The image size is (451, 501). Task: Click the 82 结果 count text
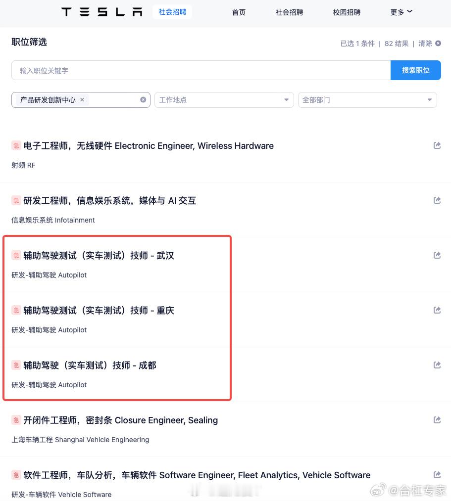point(397,44)
